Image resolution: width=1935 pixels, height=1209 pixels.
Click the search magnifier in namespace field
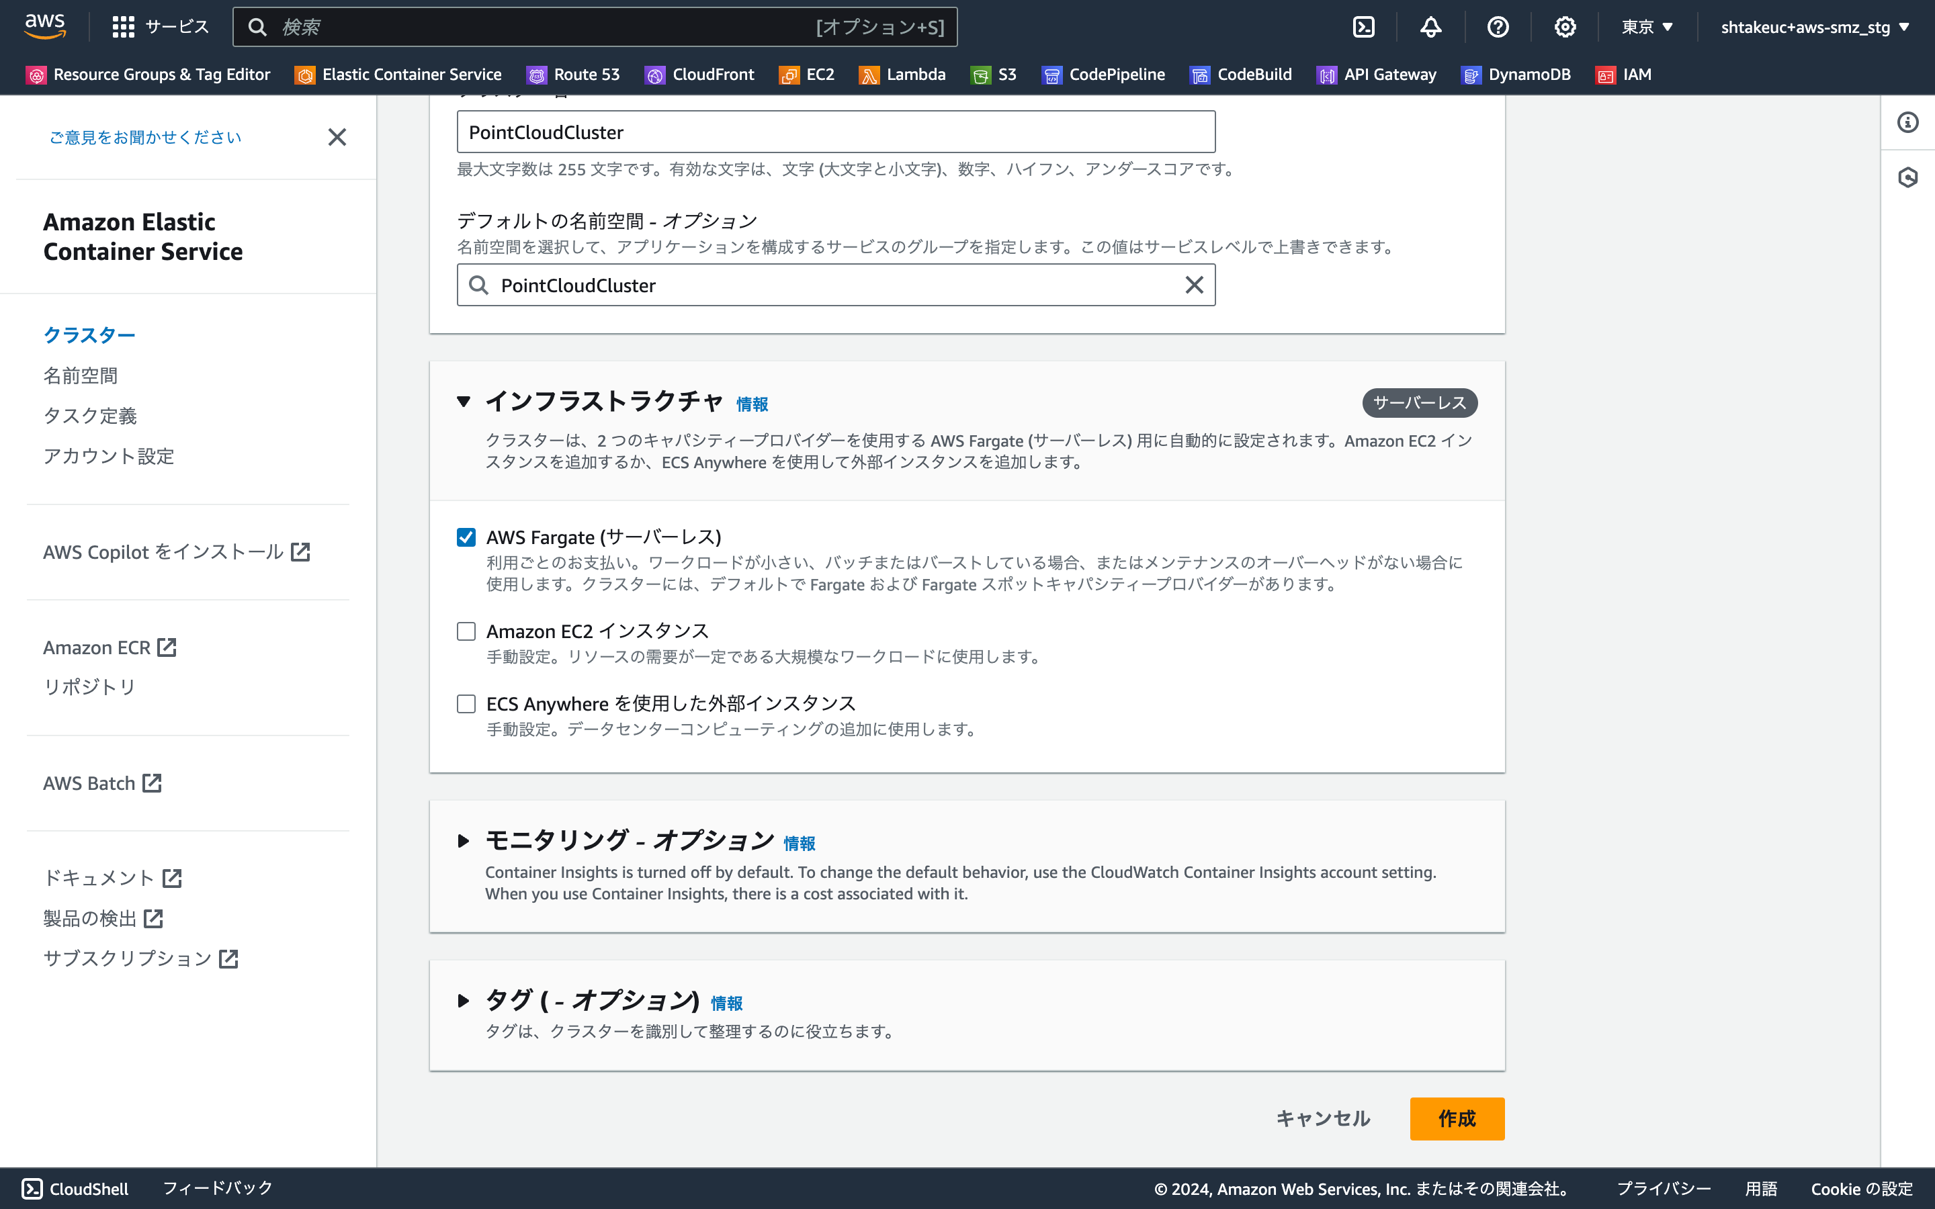[478, 285]
